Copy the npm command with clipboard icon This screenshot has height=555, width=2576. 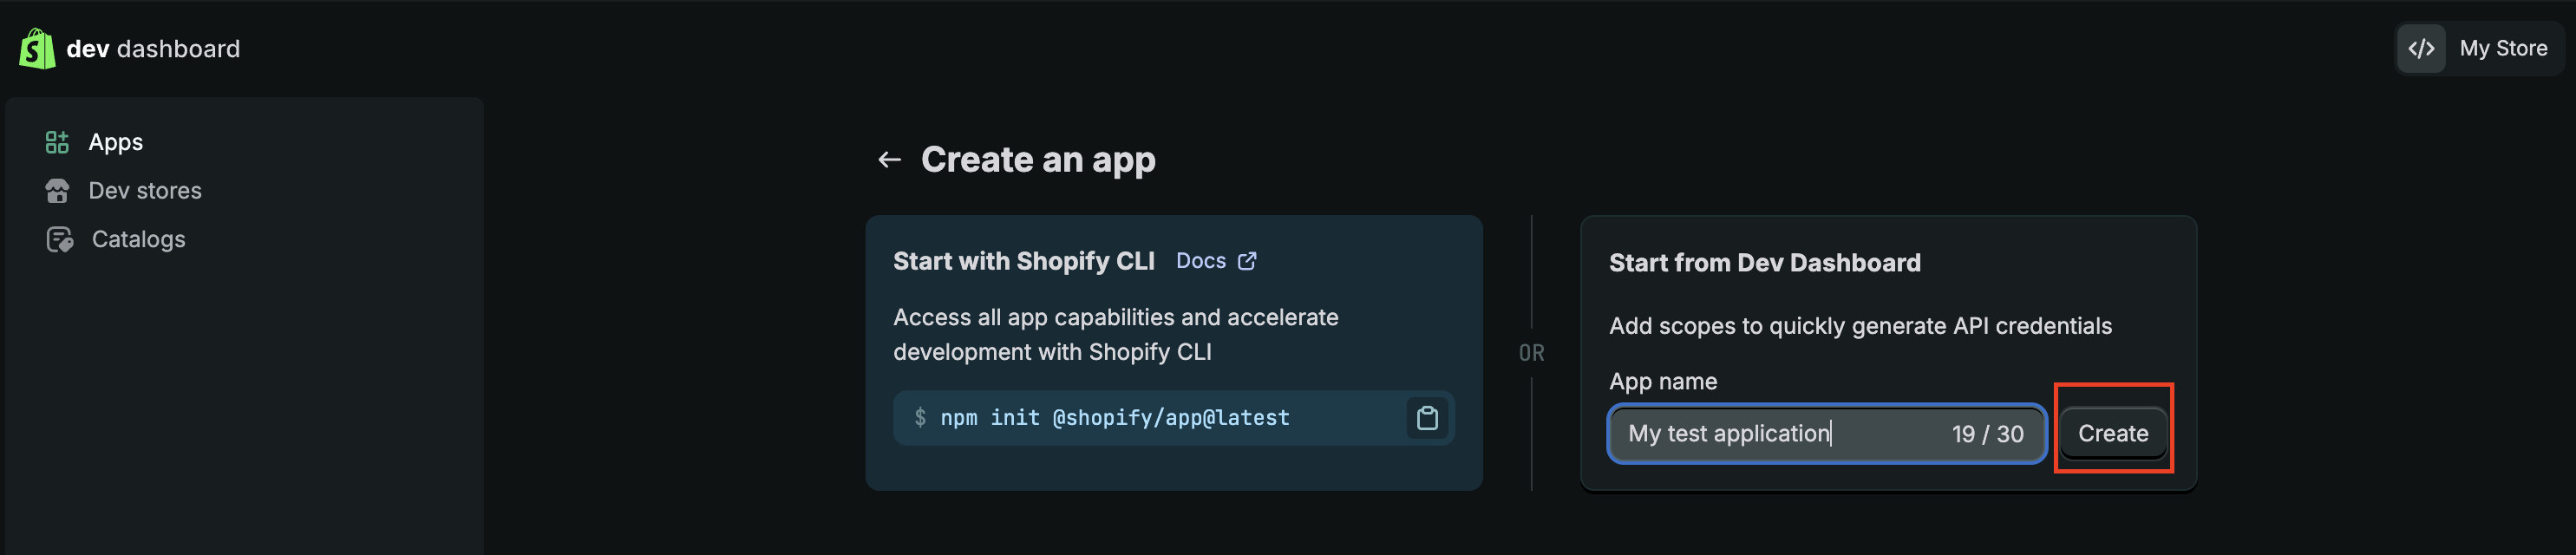(x=1427, y=418)
